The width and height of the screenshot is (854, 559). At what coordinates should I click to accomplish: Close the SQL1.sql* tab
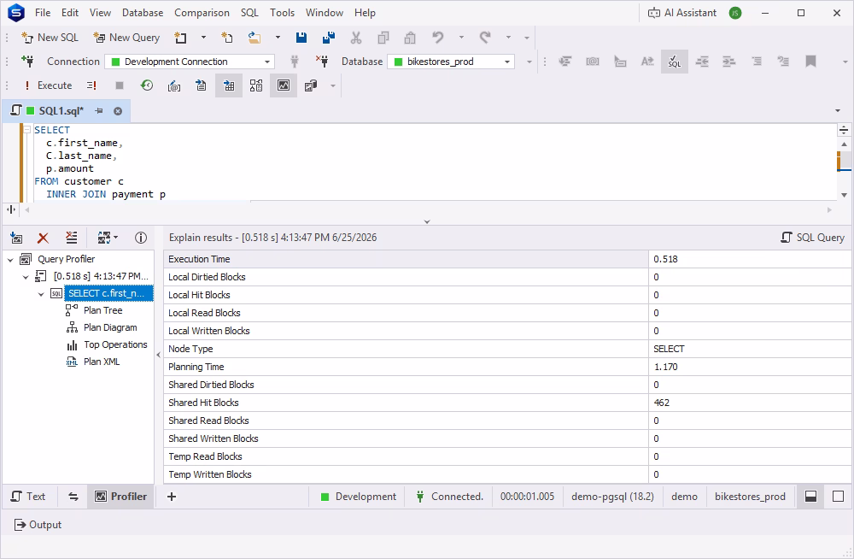coord(118,111)
